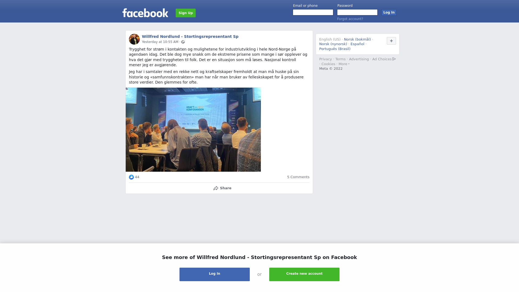Switch language to Español

point(357,44)
